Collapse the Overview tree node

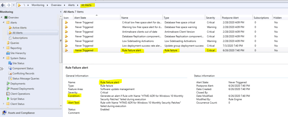(2, 17)
